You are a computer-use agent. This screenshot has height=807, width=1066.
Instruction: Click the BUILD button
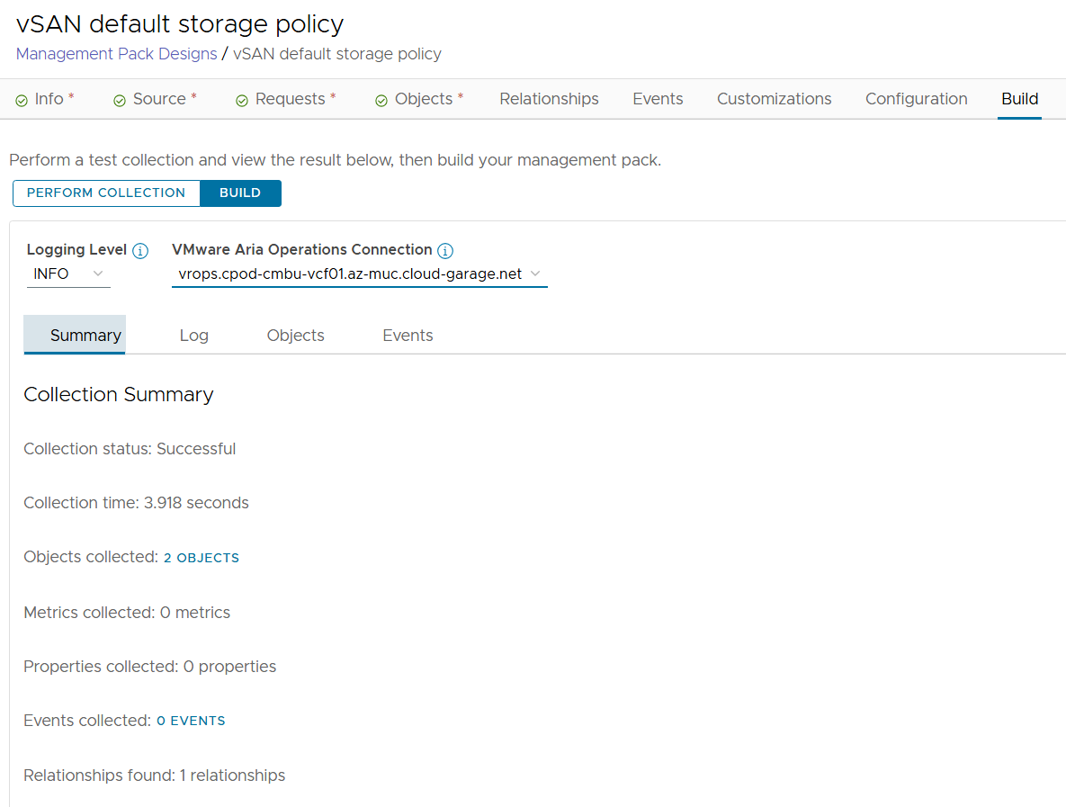(240, 193)
